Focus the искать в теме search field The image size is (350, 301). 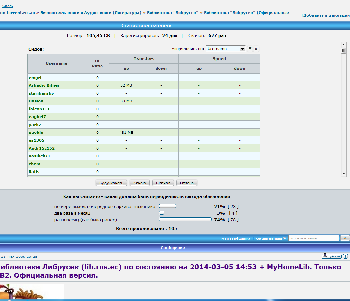click(x=314, y=238)
